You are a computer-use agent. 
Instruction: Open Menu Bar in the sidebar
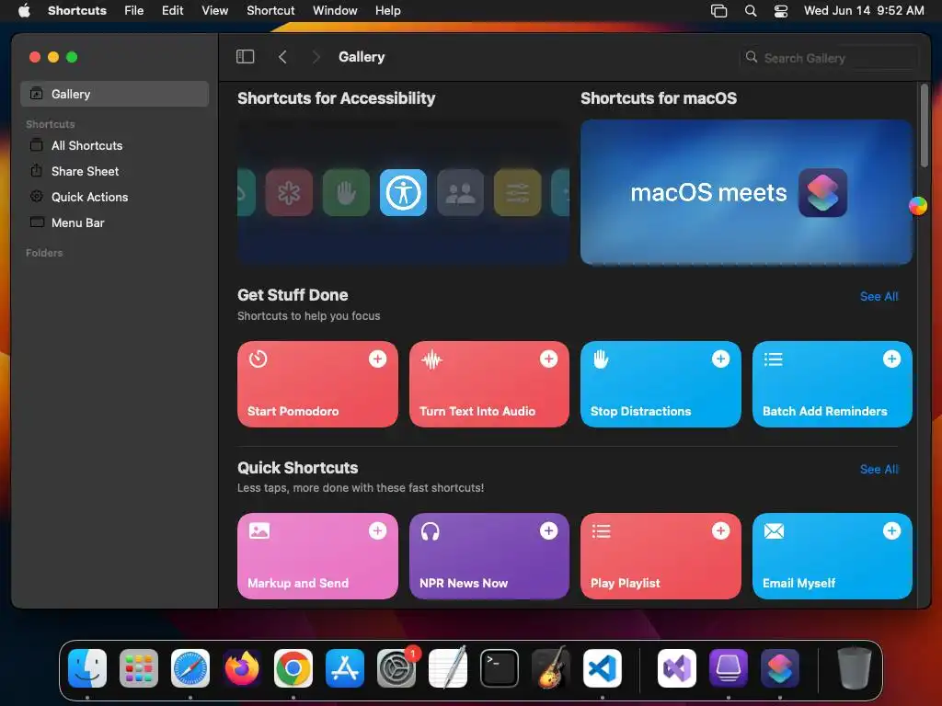115,222
